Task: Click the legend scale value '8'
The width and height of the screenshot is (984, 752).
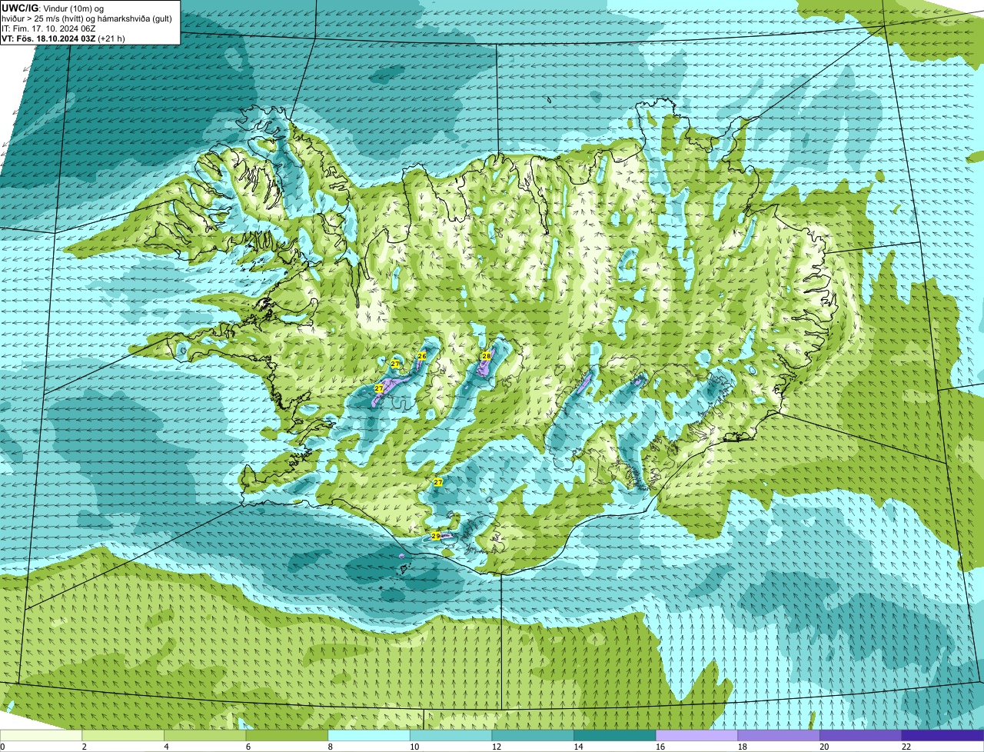Action: tap(330, 747)
